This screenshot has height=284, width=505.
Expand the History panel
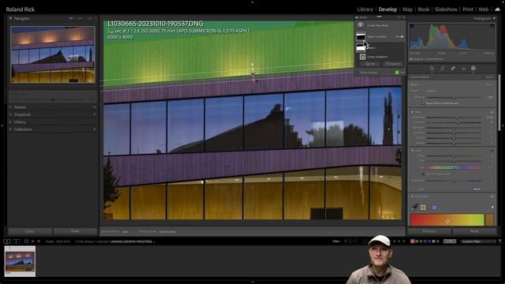point(20,122)
